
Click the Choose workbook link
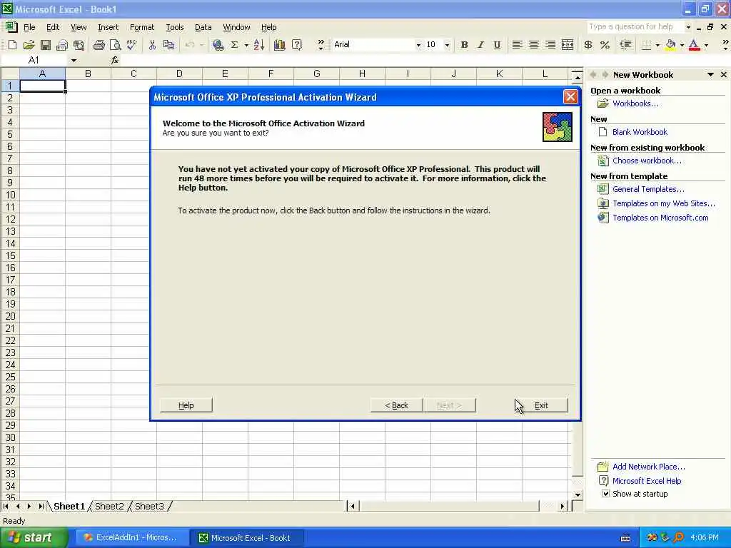(x=647, y=161)
